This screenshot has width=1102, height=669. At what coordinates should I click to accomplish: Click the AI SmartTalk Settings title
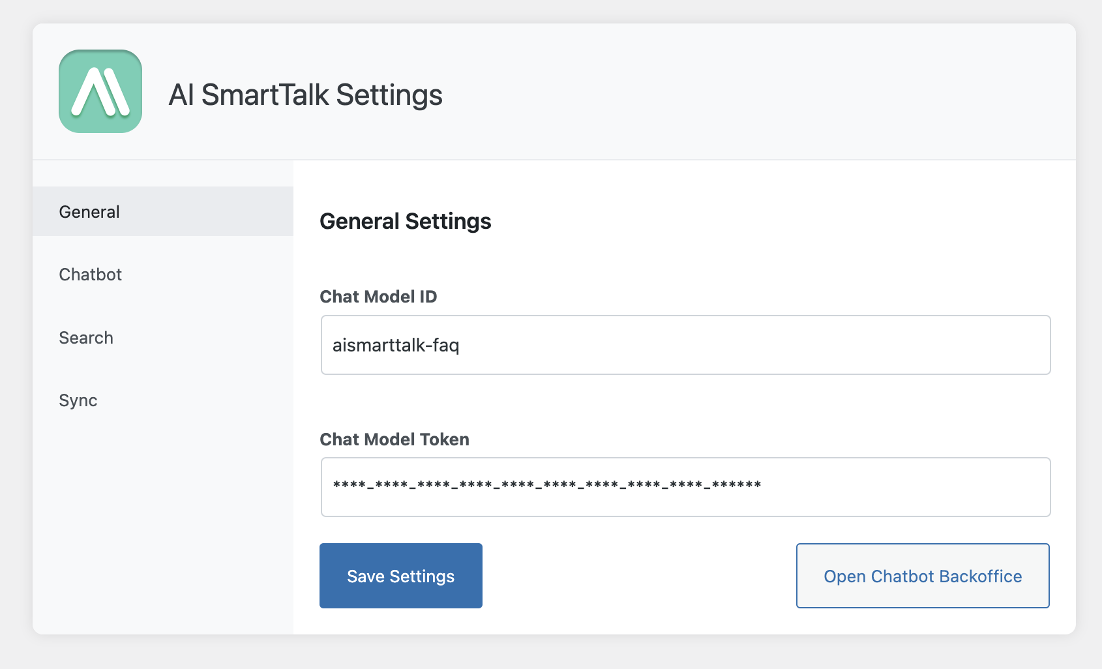pos(305,95)
